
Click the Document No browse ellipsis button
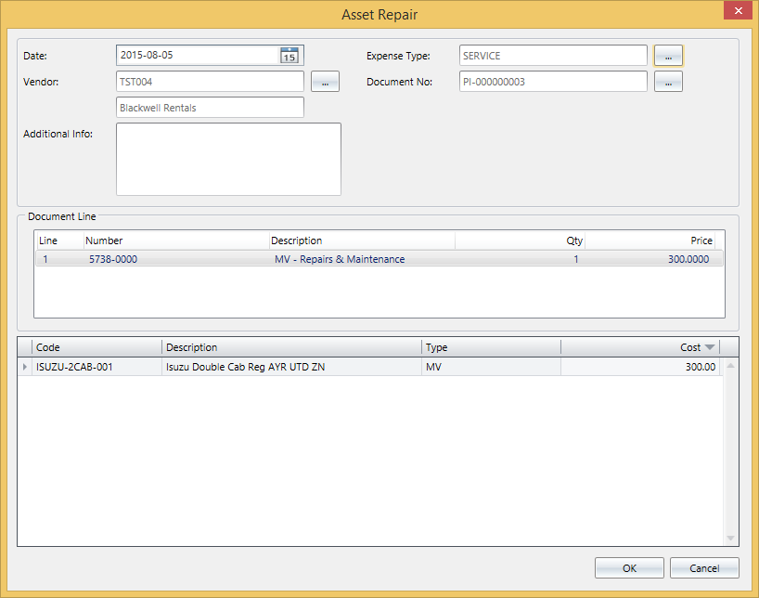pyautogui.click(x=668, y=83)
